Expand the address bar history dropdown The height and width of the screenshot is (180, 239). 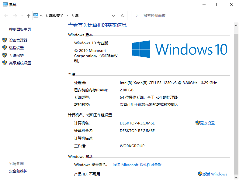tap(113, 16)
